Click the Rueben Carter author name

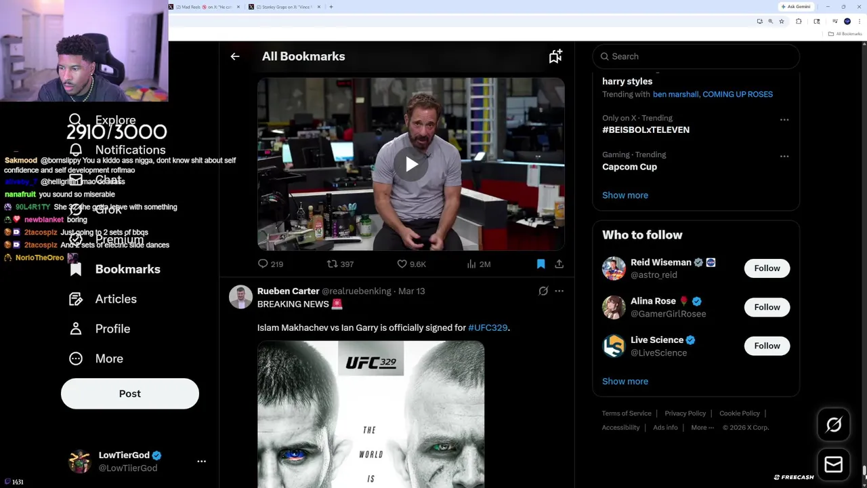[x=288, y=291]
